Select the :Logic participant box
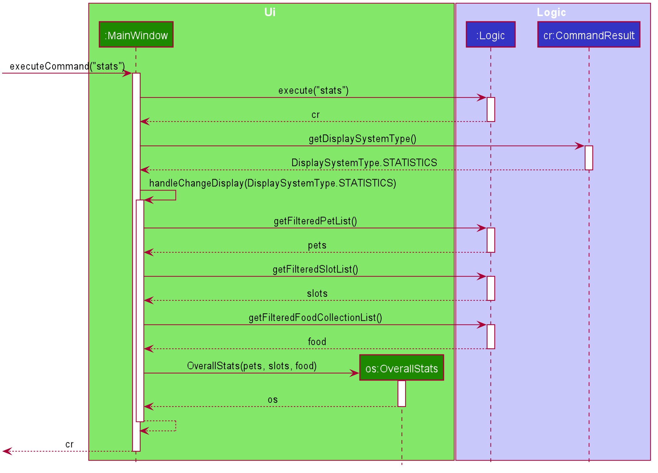The width and height of the screenshot is (658, 473). [490, 34]
